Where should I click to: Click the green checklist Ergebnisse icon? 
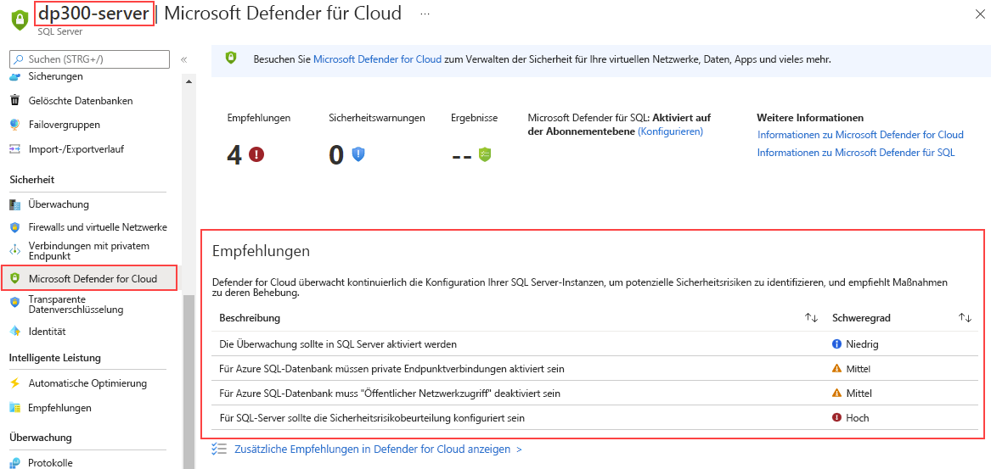pyautogui.click(x=484, y=154)
